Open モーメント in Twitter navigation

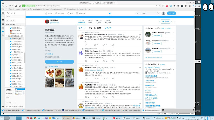60,13
